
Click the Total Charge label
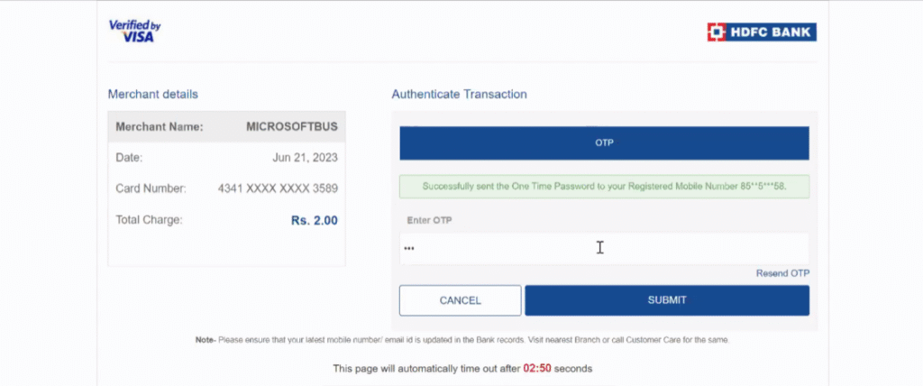149,220
